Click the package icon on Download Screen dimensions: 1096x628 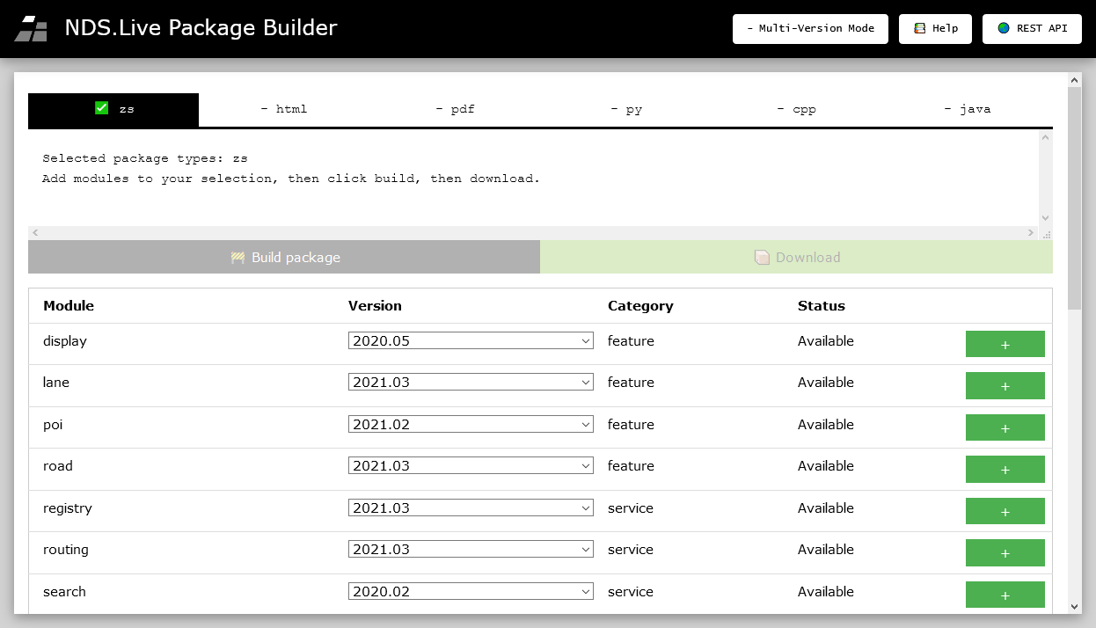point(762,258)
